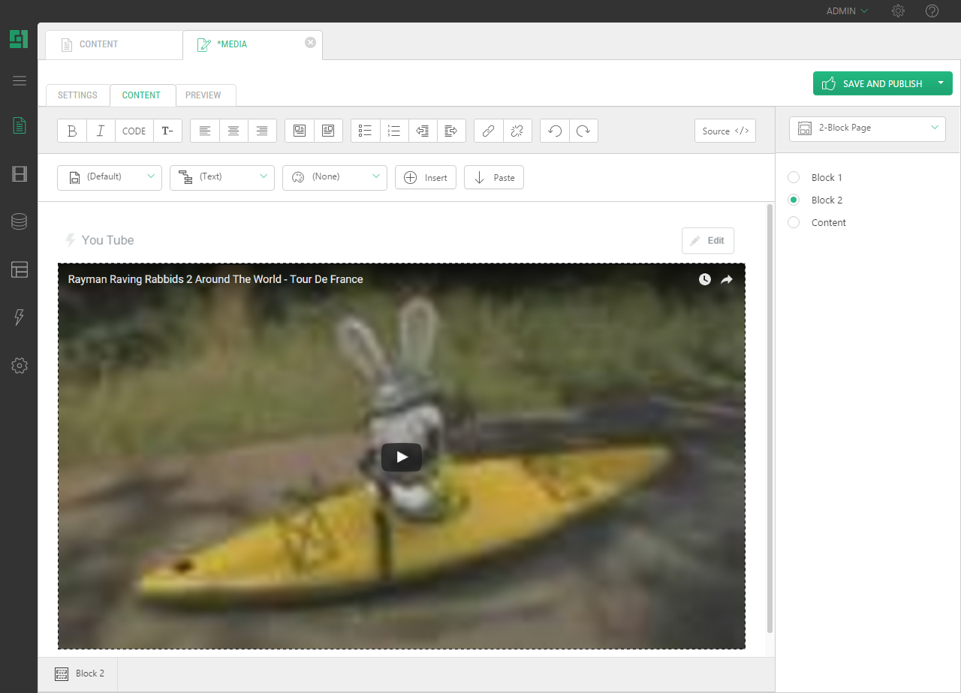This screenshot has width=961, height=693.
Task: Open the Settings gear in sidebar
Action: tap(20, 366)
